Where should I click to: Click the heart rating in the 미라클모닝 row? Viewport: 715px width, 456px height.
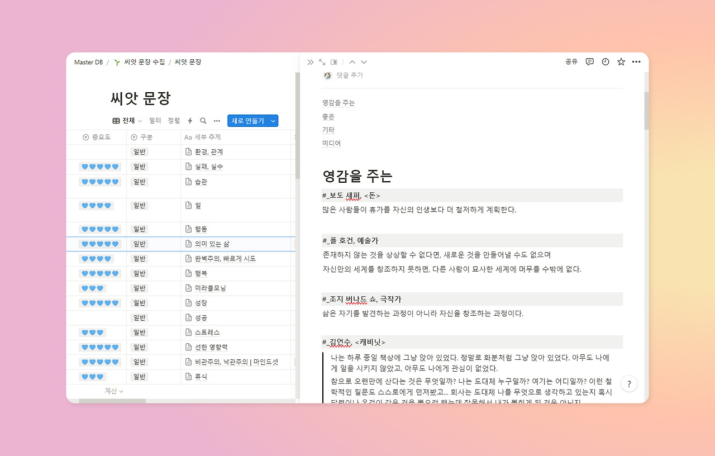(93, 288)
